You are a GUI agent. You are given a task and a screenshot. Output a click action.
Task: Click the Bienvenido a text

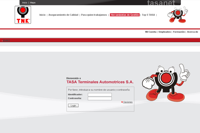pos(73,78)
